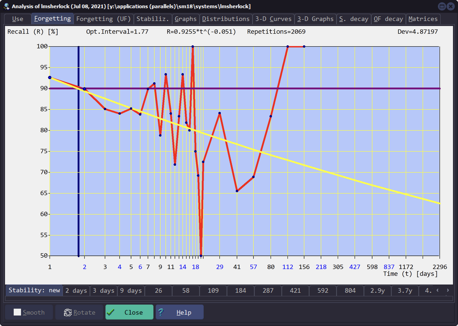458x326 pixels.
Task: Click the formula R=0.9255*t^(-0.051)
Action: (201, 32)
